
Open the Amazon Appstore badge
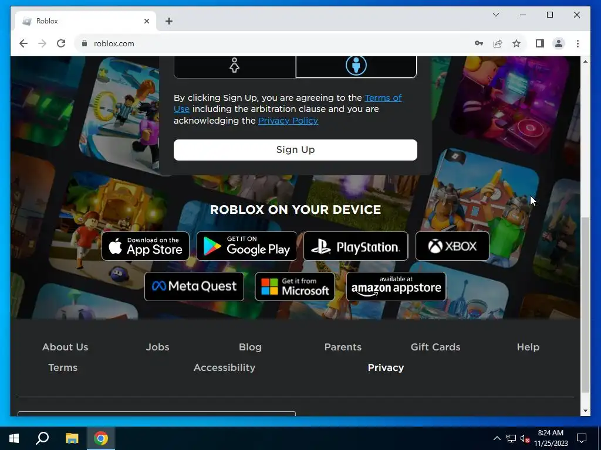[x=396, y=287]
